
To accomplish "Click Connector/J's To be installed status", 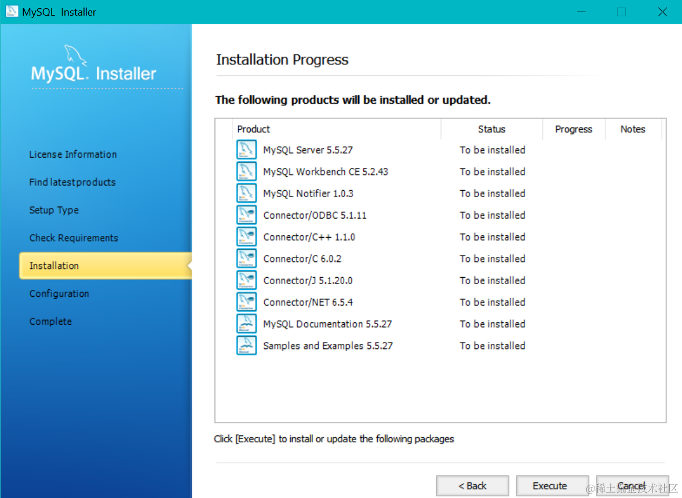I will tap(493, 281).
